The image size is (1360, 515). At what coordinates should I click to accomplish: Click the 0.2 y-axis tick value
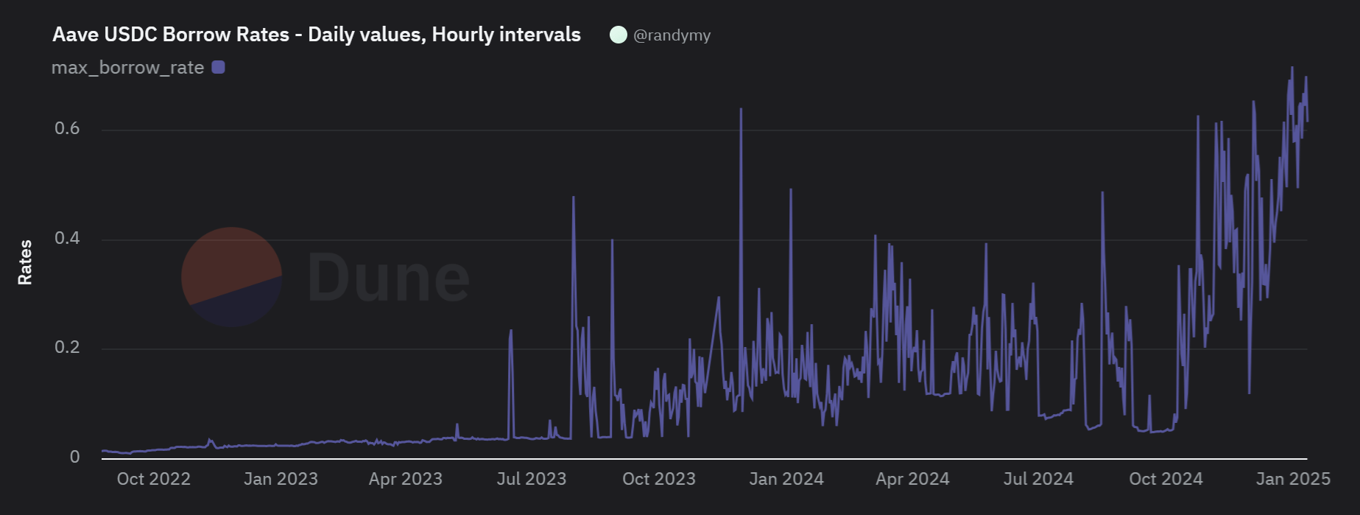(67, 348)
